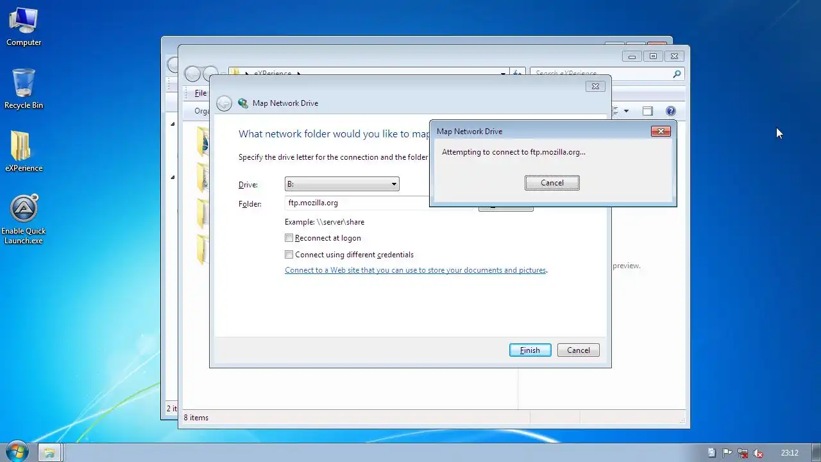This screenshot has height=462, width=821.
Task: Click Finish in the Map Network Drive wizard
Action: coord(530,350)
